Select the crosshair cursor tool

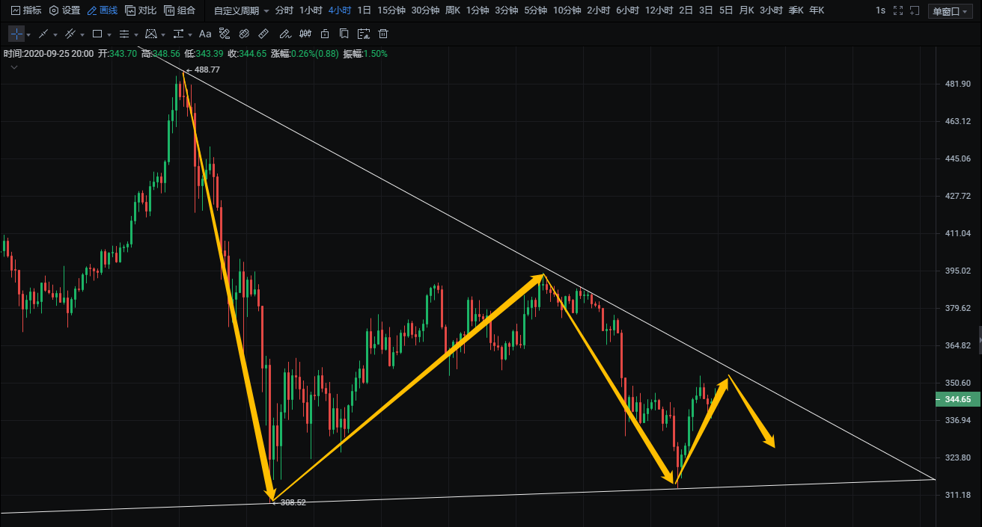16,34
